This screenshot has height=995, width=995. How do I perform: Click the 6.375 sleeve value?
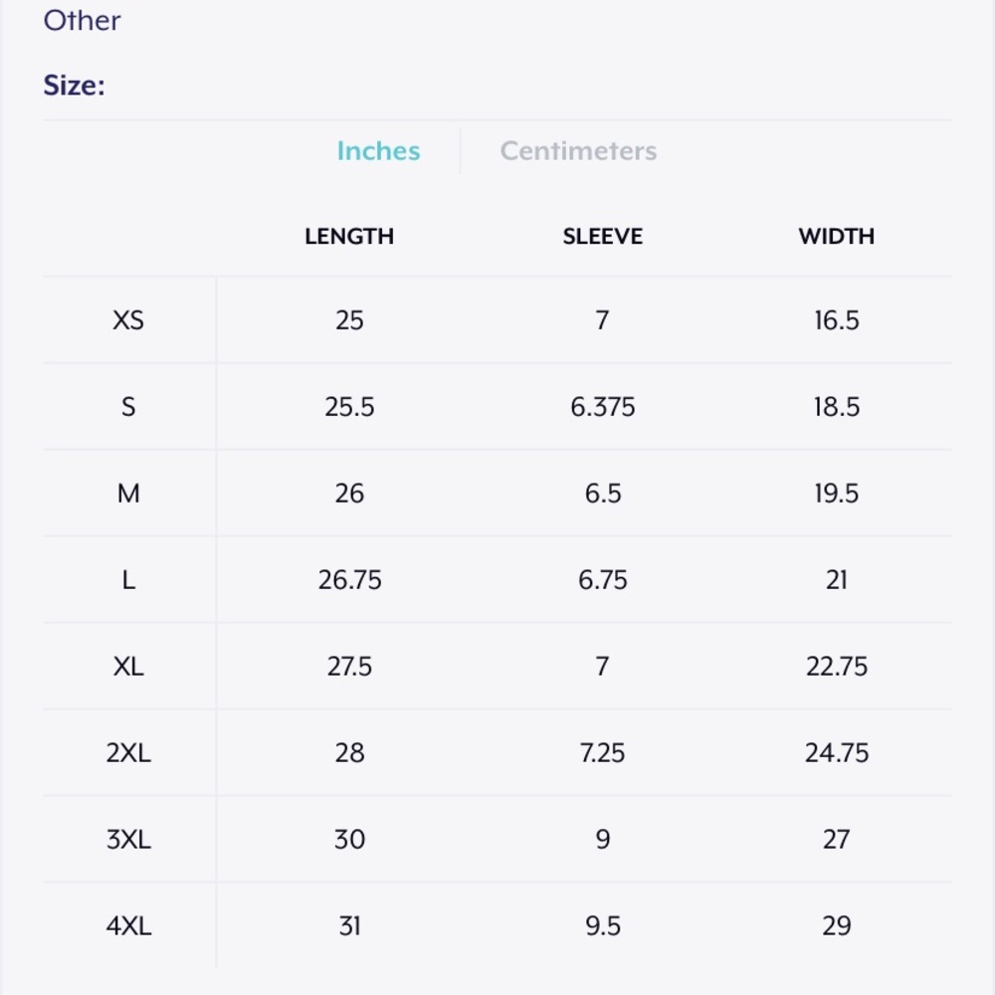point(602,407)
